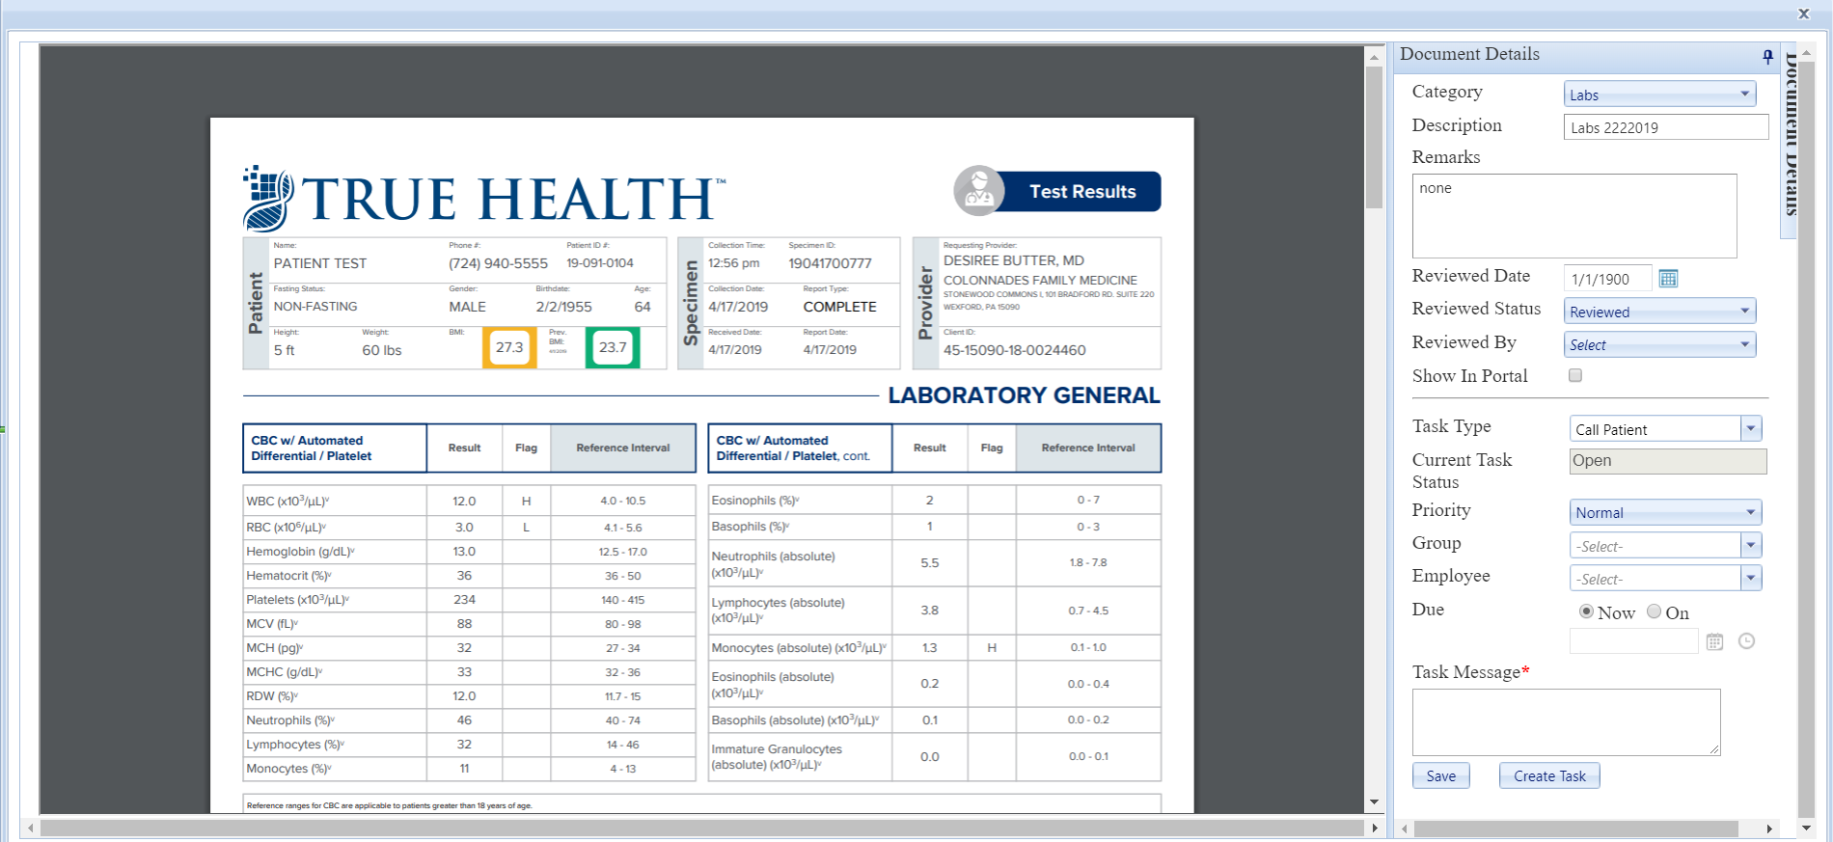Image resolution: width=1833 pixels, height=842 pixels.
Task: Toggle the Show In Portal checkbox
Action: pyautogui.click(x=1575, y=375)
